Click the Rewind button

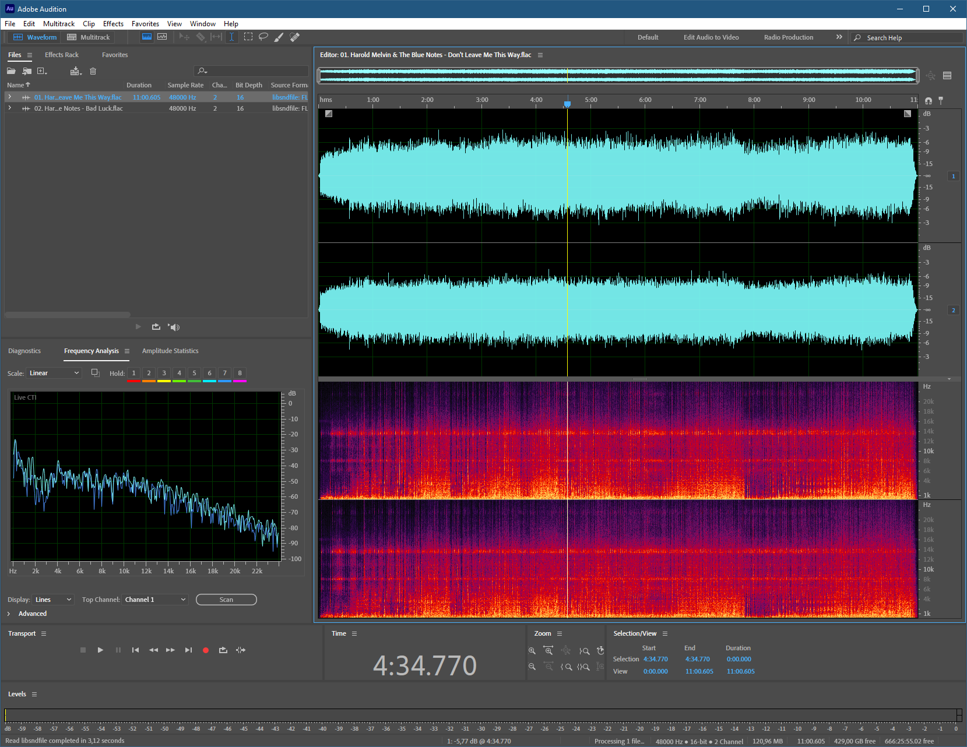[153, 650]
